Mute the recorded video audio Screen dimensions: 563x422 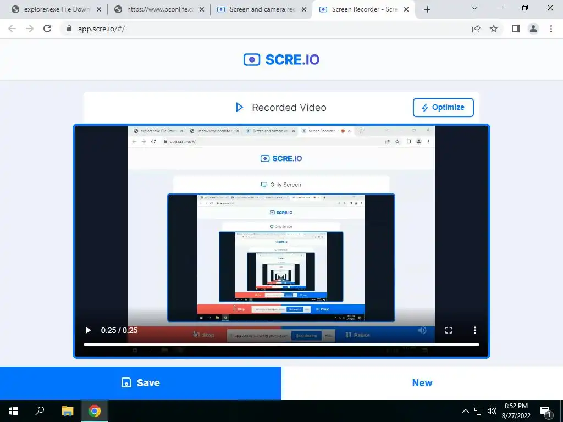coord(422,330)
